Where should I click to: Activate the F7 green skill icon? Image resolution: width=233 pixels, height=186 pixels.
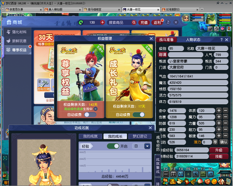pyautogui.click(x=203, y=174)
